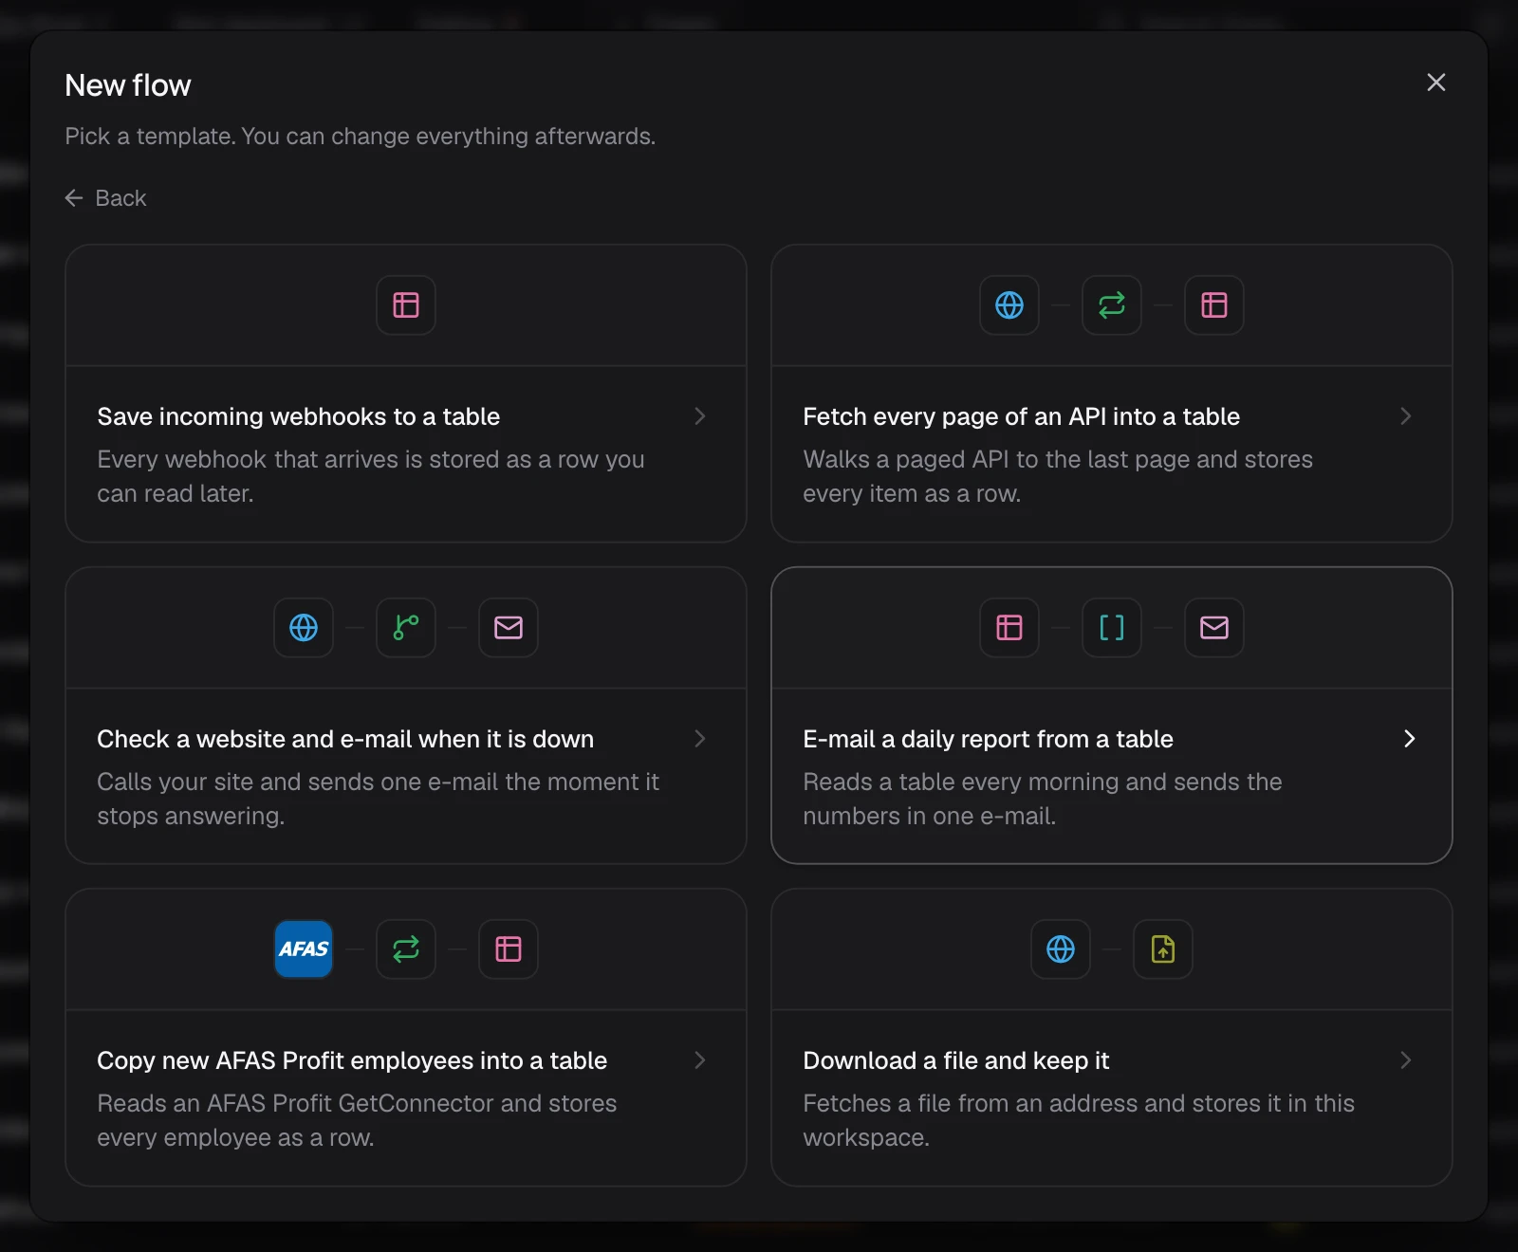Choose 'Check a website and e-mail when it is down'

pos(345,739)
